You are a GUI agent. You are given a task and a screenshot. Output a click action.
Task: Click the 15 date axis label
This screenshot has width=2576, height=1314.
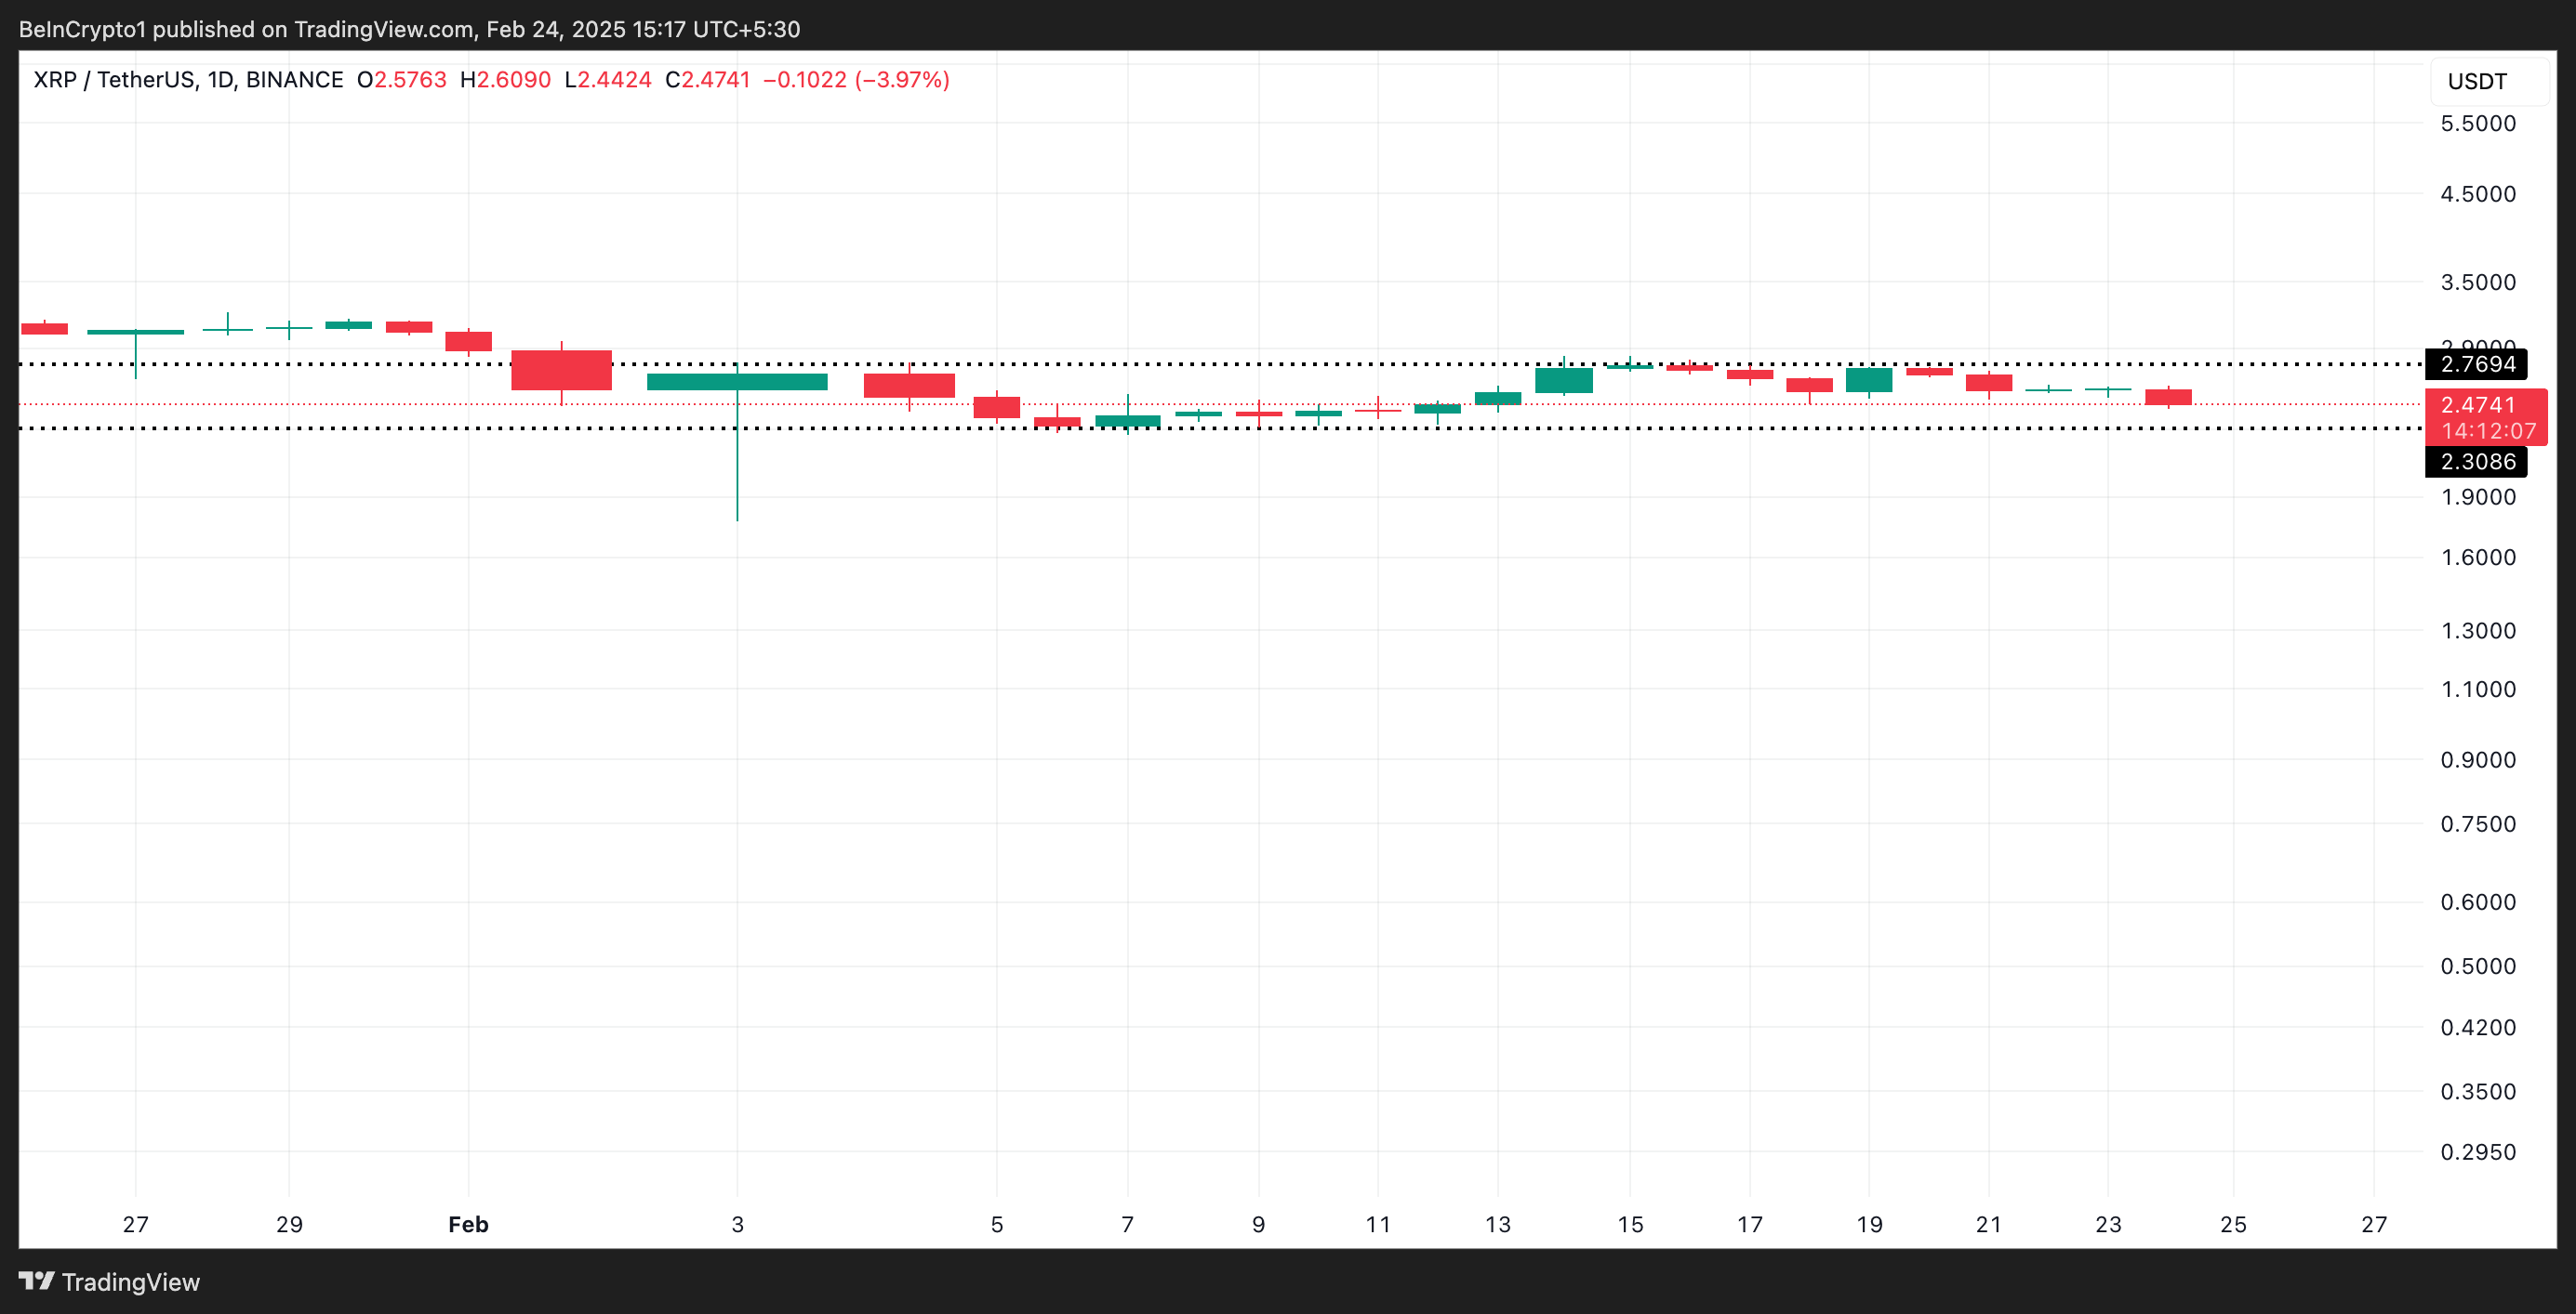click(1630, 1224)
